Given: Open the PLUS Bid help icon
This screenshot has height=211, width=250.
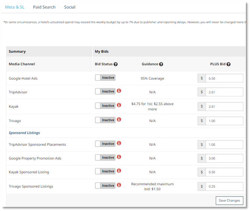Looking at the screenshot, I should pos(228,64).
